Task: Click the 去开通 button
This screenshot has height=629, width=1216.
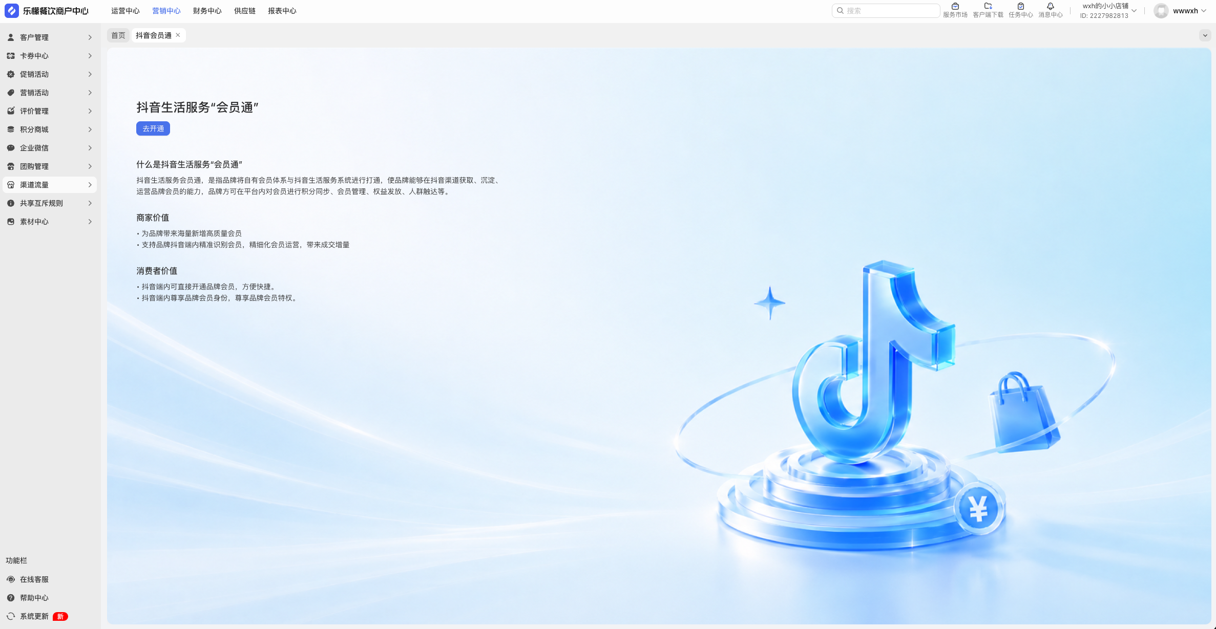Action: 153,128
